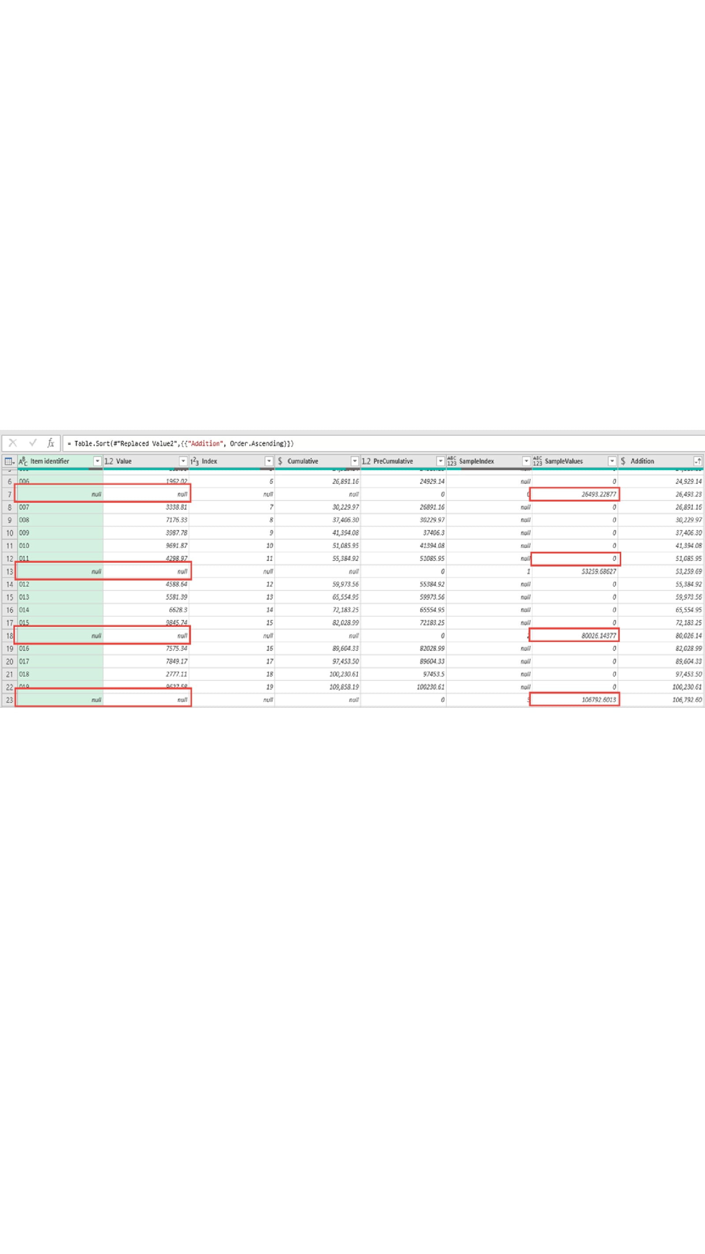
Task: Open the table options icon in header corner
Action: pyautogui.click(x=9, y=461)
